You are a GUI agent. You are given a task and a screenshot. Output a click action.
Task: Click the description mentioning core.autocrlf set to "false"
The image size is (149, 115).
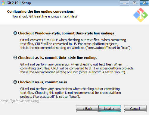point(70,93)
